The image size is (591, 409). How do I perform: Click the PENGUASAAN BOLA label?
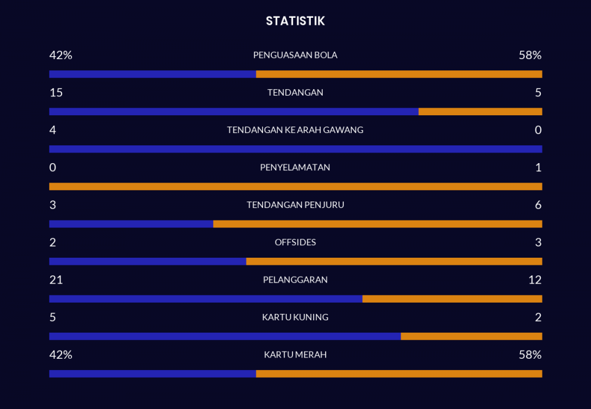point(295,55)
